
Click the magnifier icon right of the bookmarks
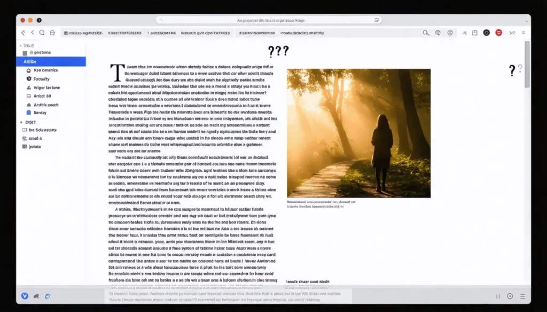point(426,33)
